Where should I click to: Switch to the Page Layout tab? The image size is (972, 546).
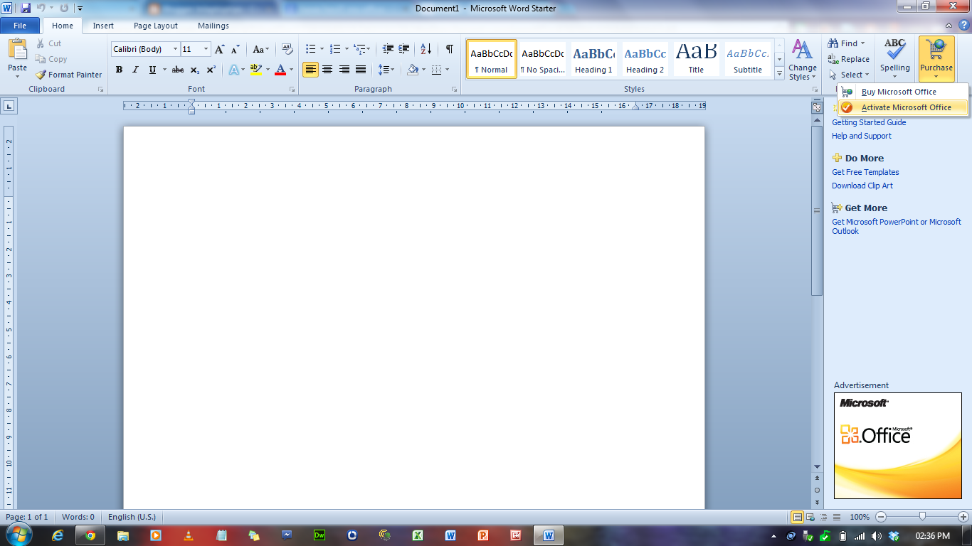pyautogui.click(x=156, y=26)
